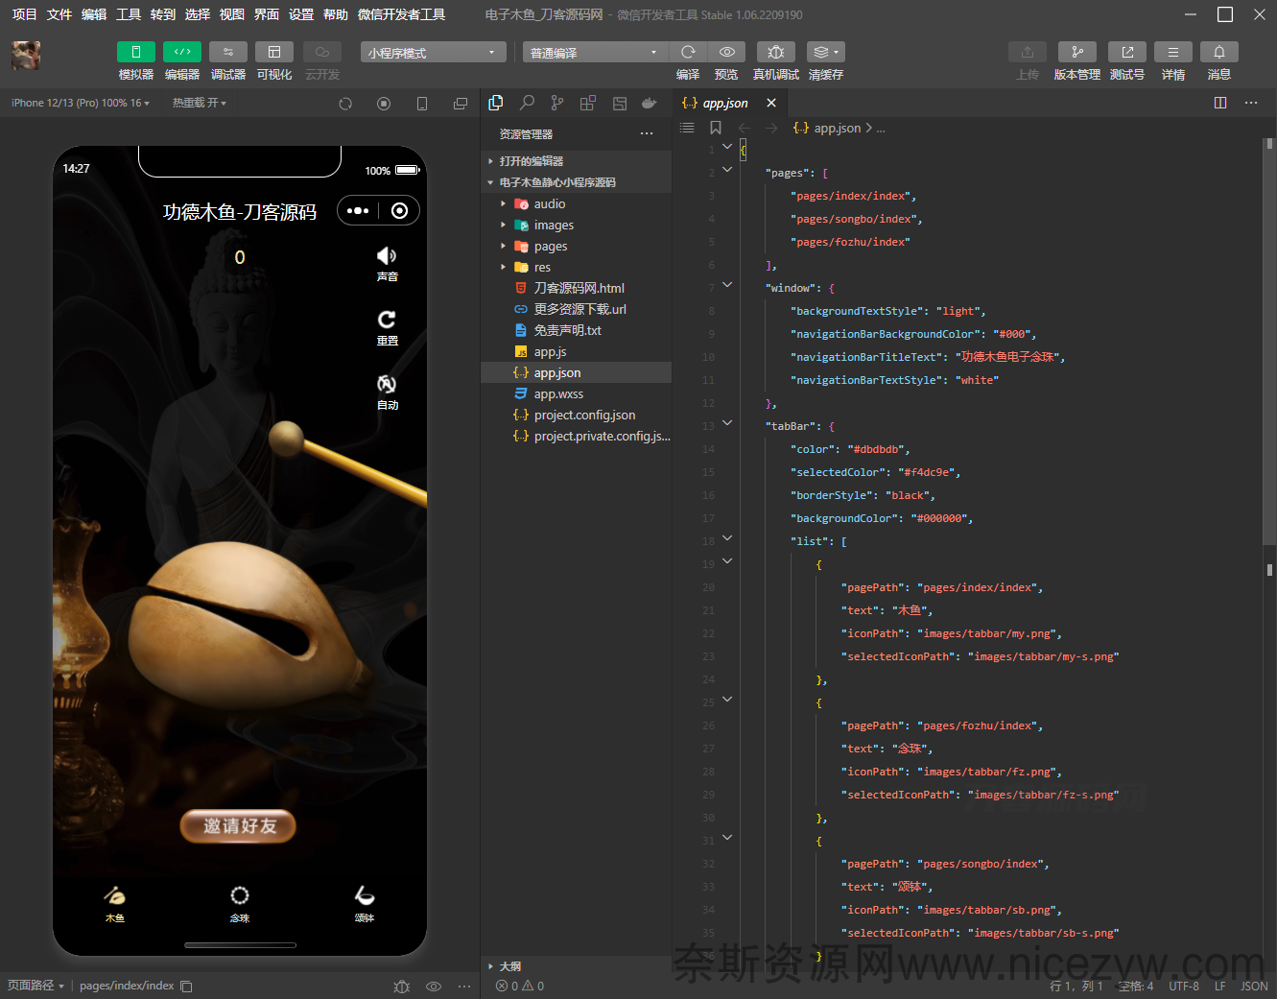Start real device debugging icon
The height and width of the screenshot is (999, 1277).
click(x=776, y=52)
